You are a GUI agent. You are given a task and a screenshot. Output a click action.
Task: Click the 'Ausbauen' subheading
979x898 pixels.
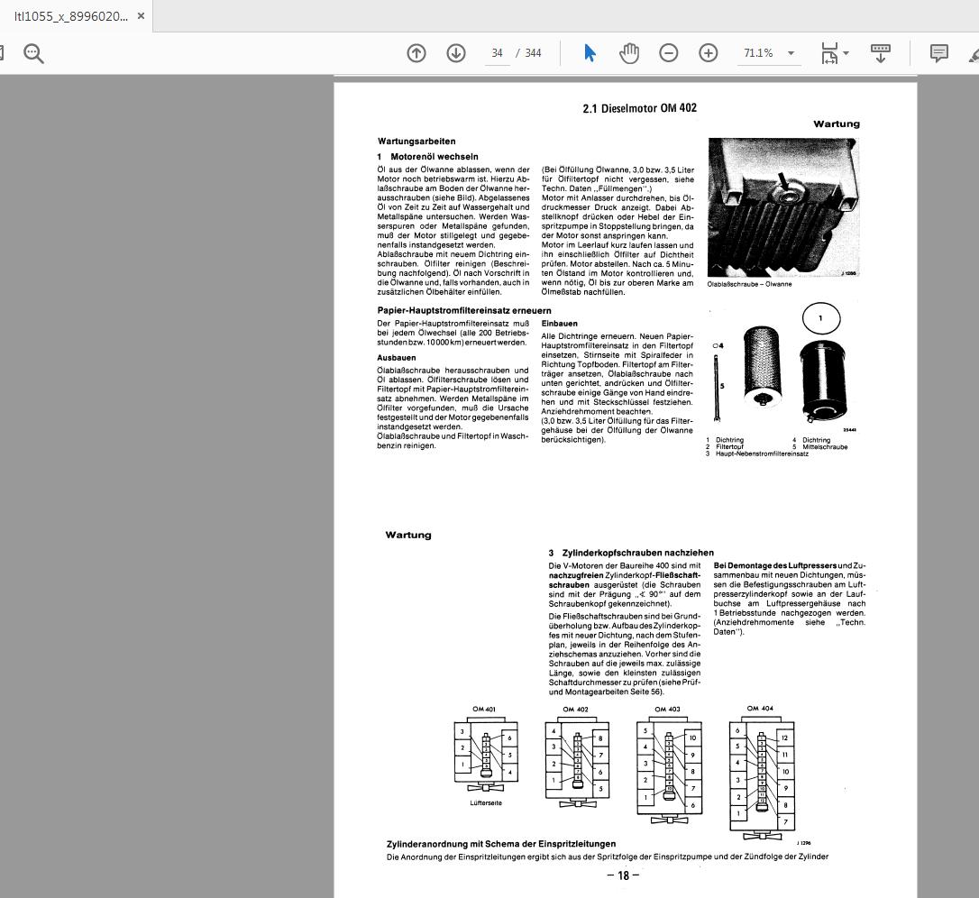(x=397, y=358)
